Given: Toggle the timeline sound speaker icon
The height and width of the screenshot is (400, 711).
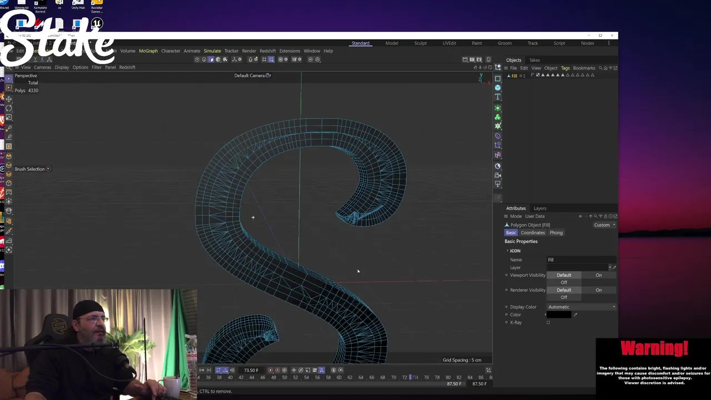Looking at the screenshot, I should (x=232, y=370).
